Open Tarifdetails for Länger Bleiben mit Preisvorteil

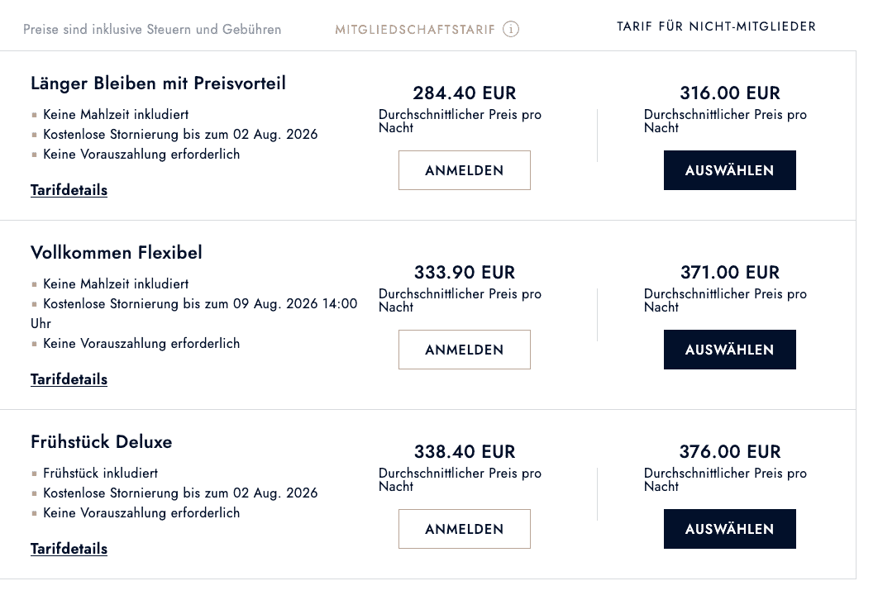tap(69, 190)
